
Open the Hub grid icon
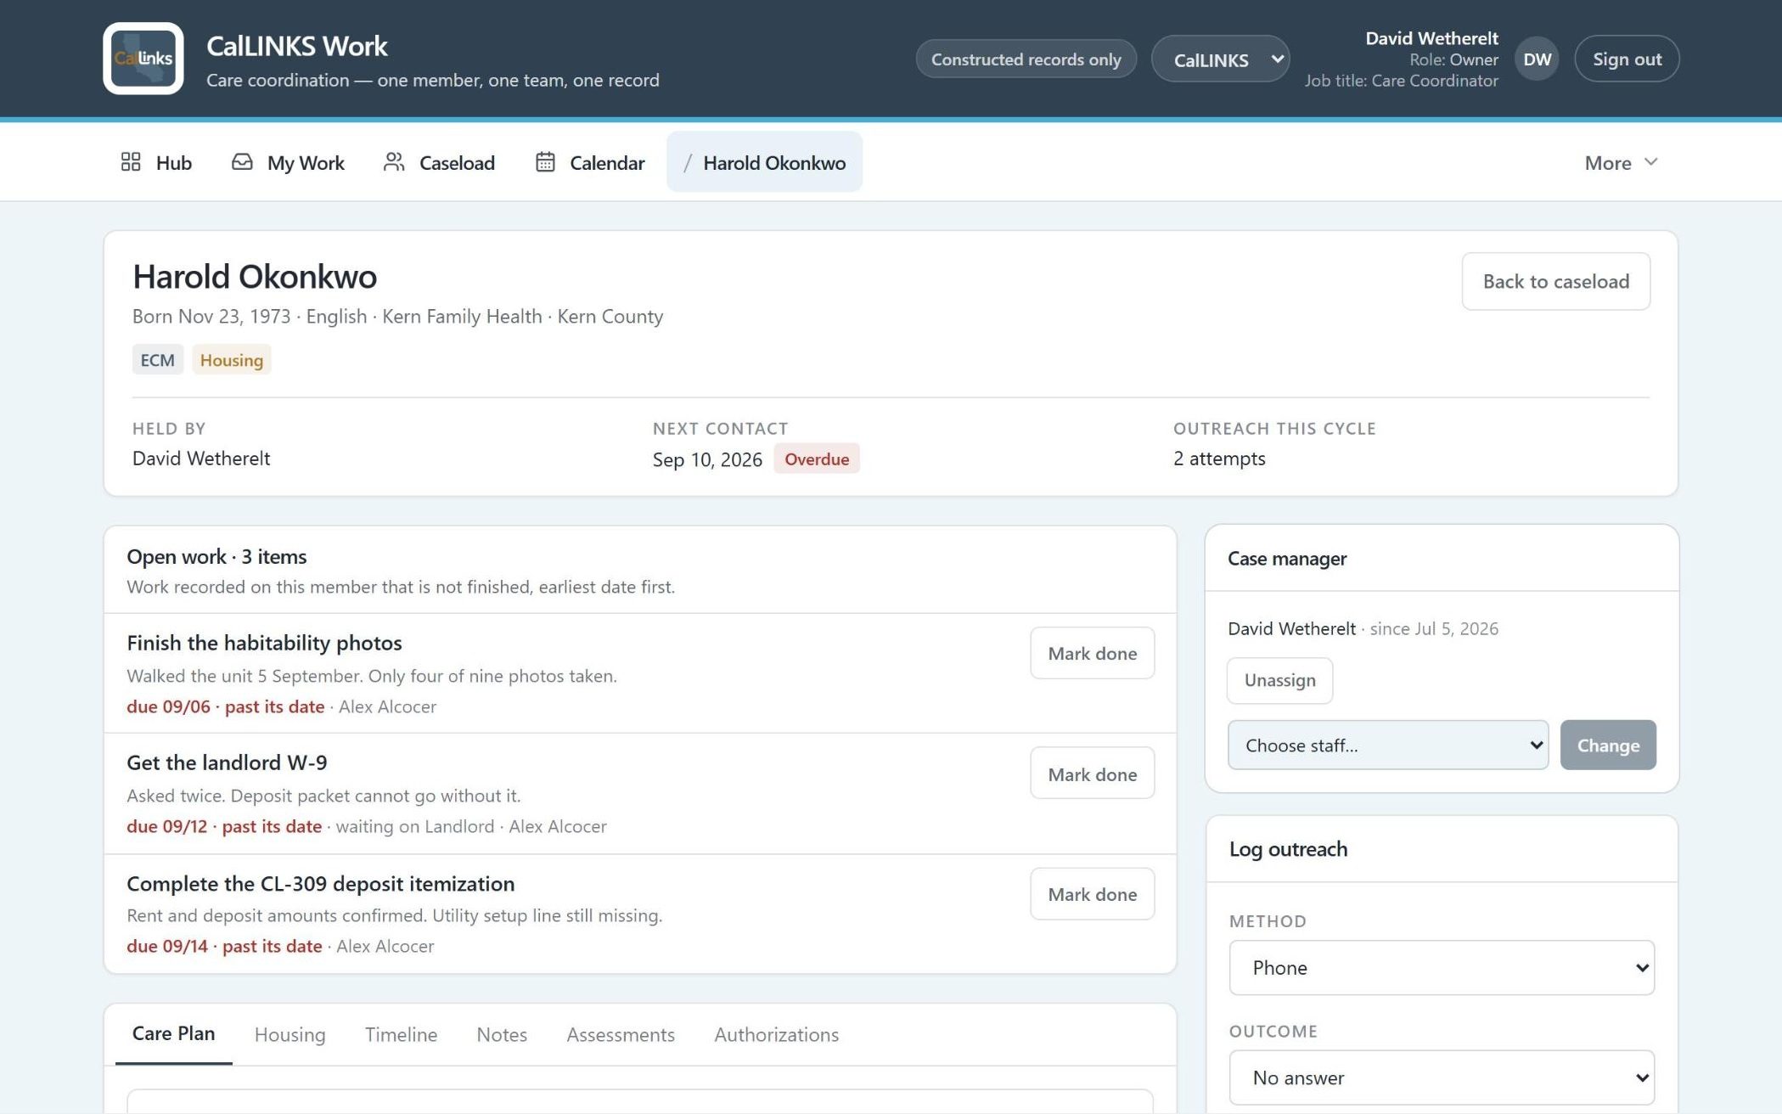pyautogui.click(x=131, y=161)
